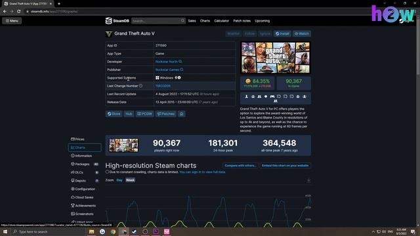Click the GTA V app logo icon
Screen dimensions: 420x236
click(x=109, y=33)
